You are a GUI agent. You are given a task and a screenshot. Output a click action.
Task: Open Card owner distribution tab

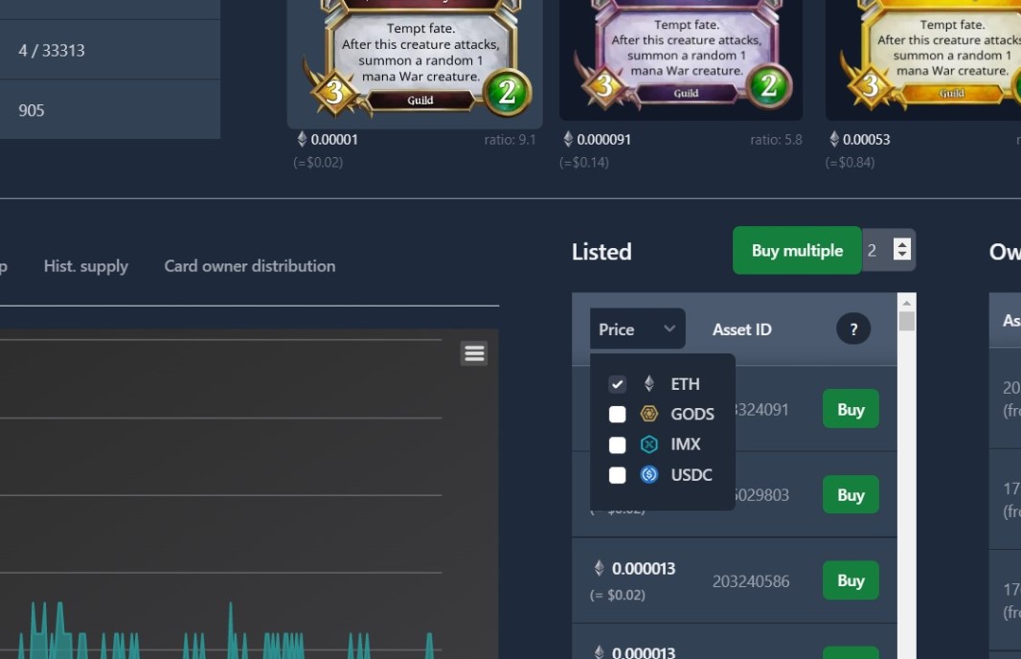tap(250, 266)
